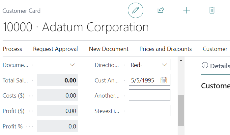Open the Process menu
Image resolution: width=230 pixels, height=135 pixels.
pyautogui.click(x=13, y=49)
